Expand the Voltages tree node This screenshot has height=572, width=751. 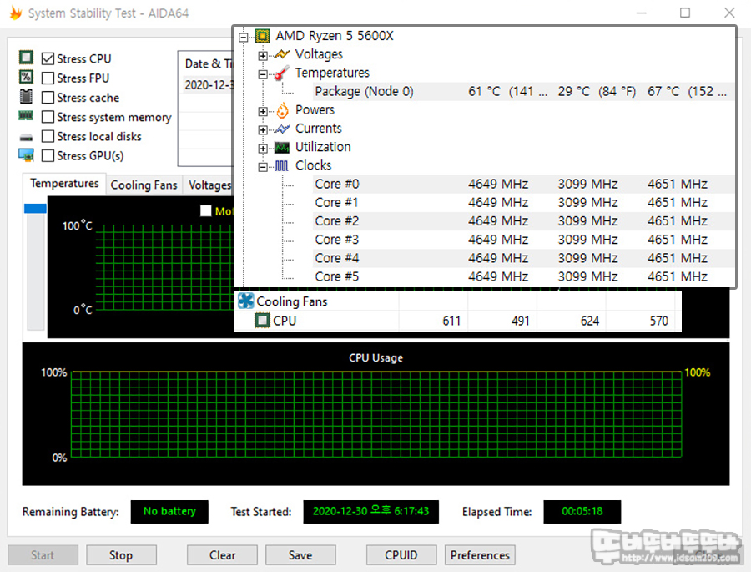[x=263, y=56]
